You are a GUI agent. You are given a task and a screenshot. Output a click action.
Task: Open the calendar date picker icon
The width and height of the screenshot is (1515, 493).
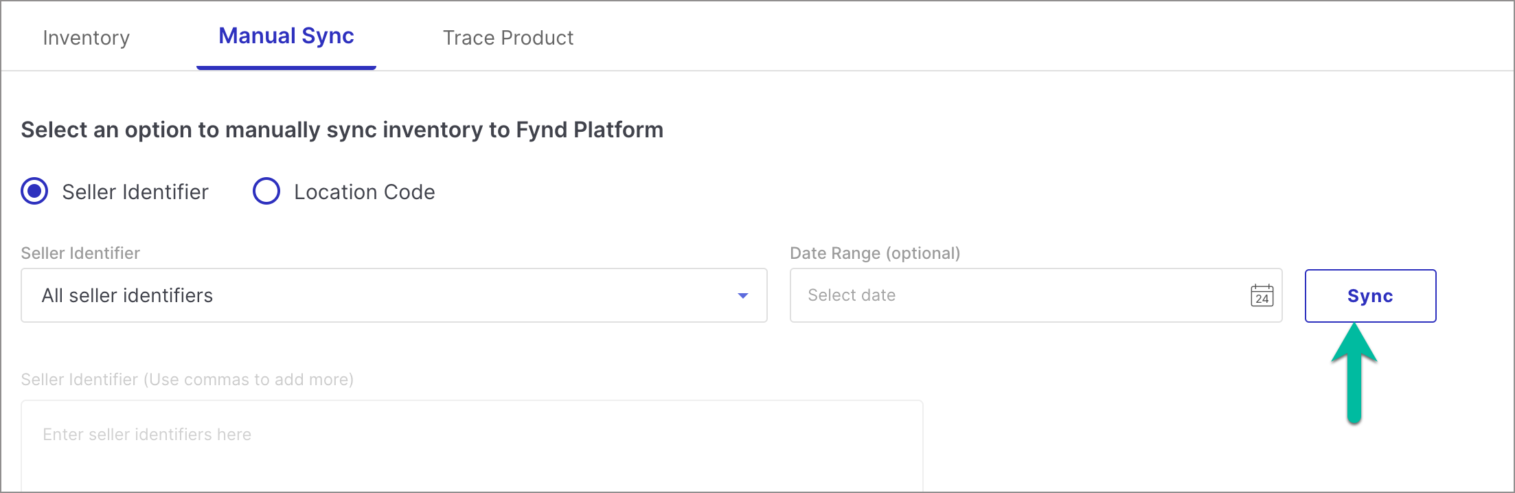click(1262, 295)
